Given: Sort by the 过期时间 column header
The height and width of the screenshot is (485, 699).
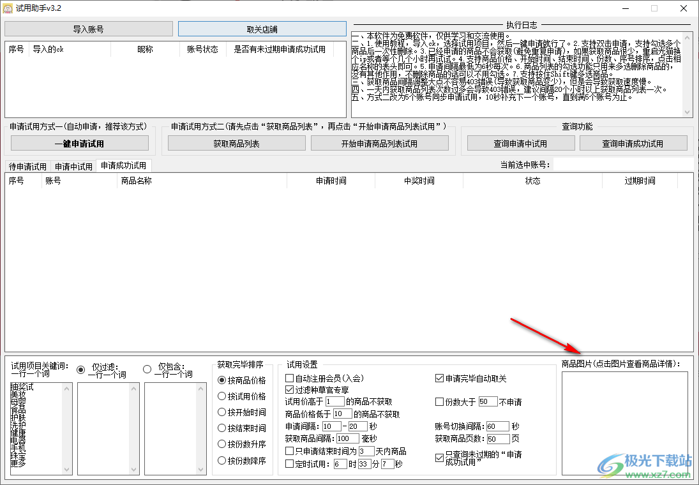Looking at the screenshot, I should pyautogui.click(x=640, y=181).
